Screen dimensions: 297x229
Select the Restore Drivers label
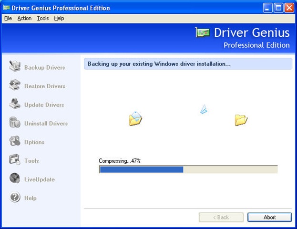[45, 86]
